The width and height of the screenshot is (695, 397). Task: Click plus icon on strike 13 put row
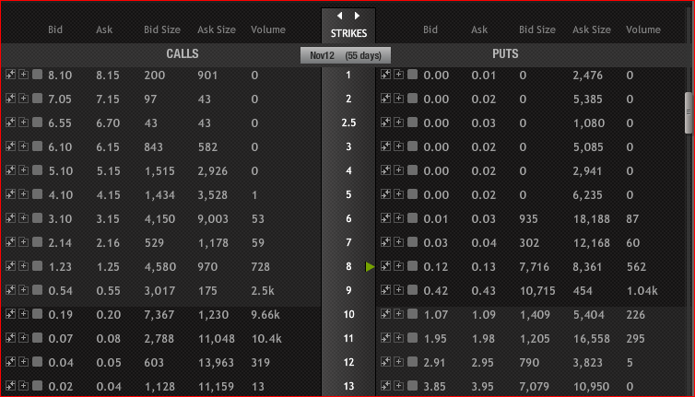pos(399,385)
